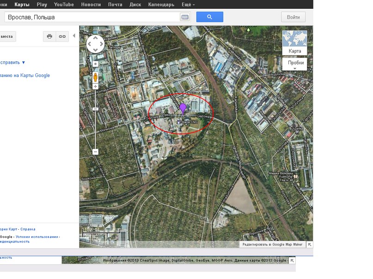
Task: Click the blue search magnifier button
Action: point(209,17)
